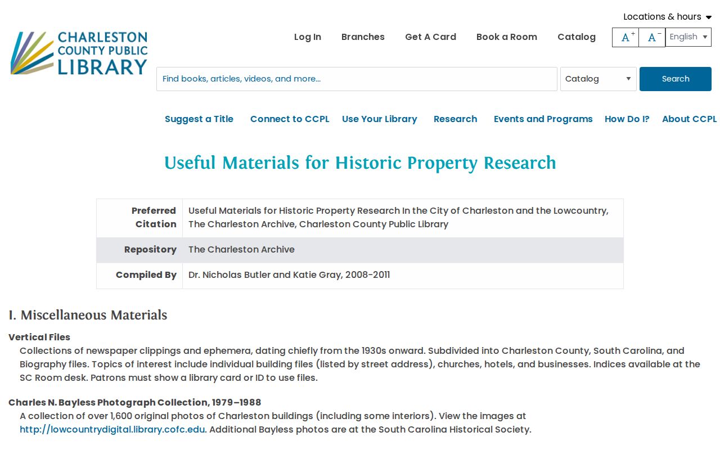Open the English language dropdown
720x450 pixels.
point(688,37)
